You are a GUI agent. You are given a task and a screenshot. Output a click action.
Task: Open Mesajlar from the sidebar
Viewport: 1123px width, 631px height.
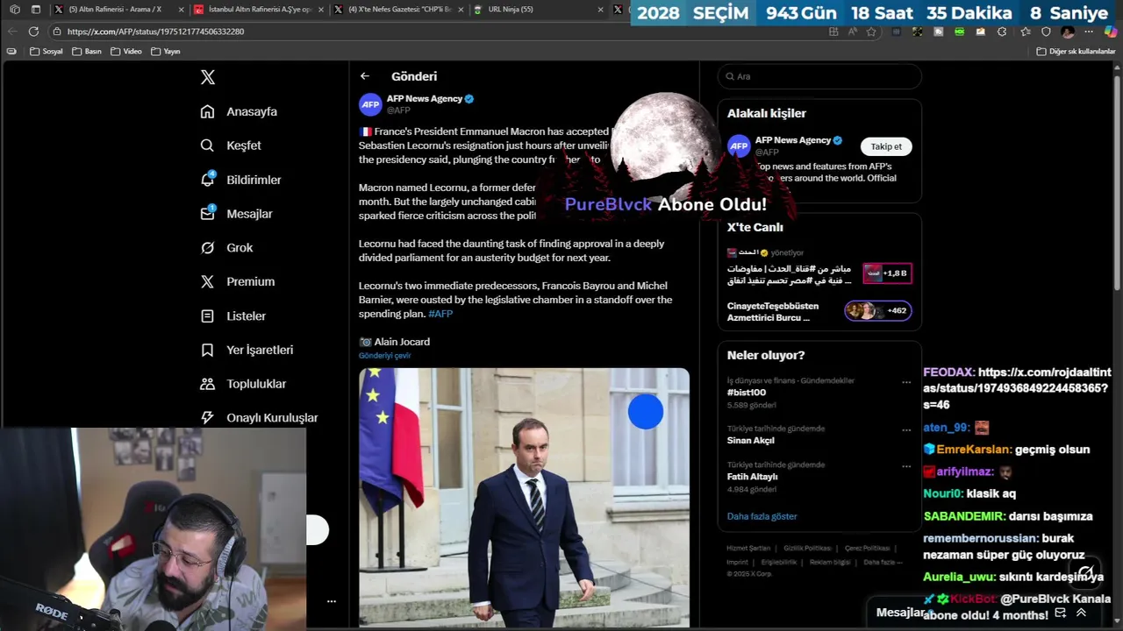point(236,214)
